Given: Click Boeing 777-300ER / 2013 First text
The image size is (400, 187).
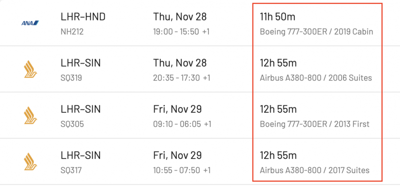Looking at the screenshot, I should click(315, 124).
